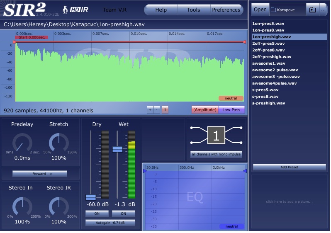Open the Help menu
The image size is (331, 233).
click(x=161, y=10)
